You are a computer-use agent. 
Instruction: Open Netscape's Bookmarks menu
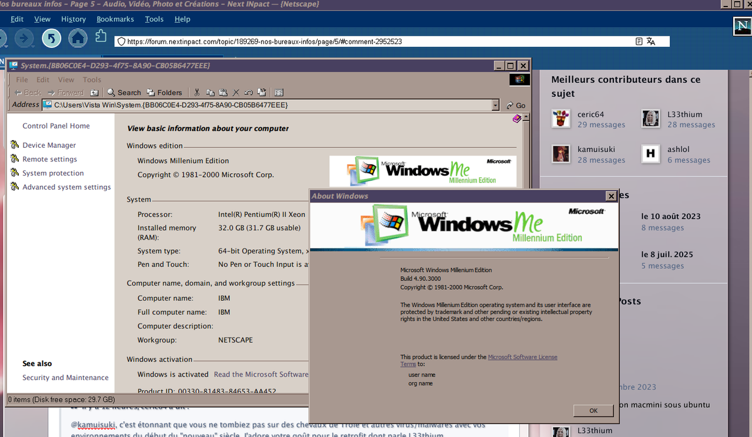coord(115,19)
